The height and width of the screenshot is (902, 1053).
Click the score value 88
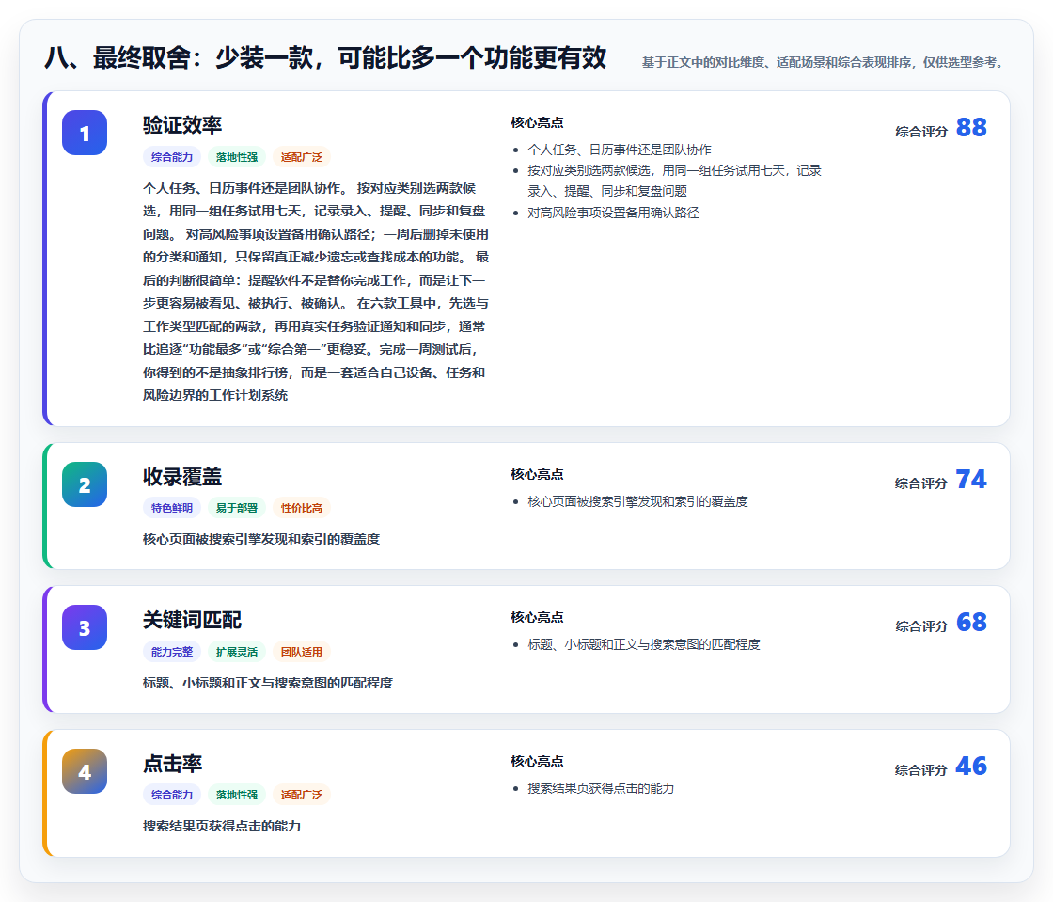(971, 127)
